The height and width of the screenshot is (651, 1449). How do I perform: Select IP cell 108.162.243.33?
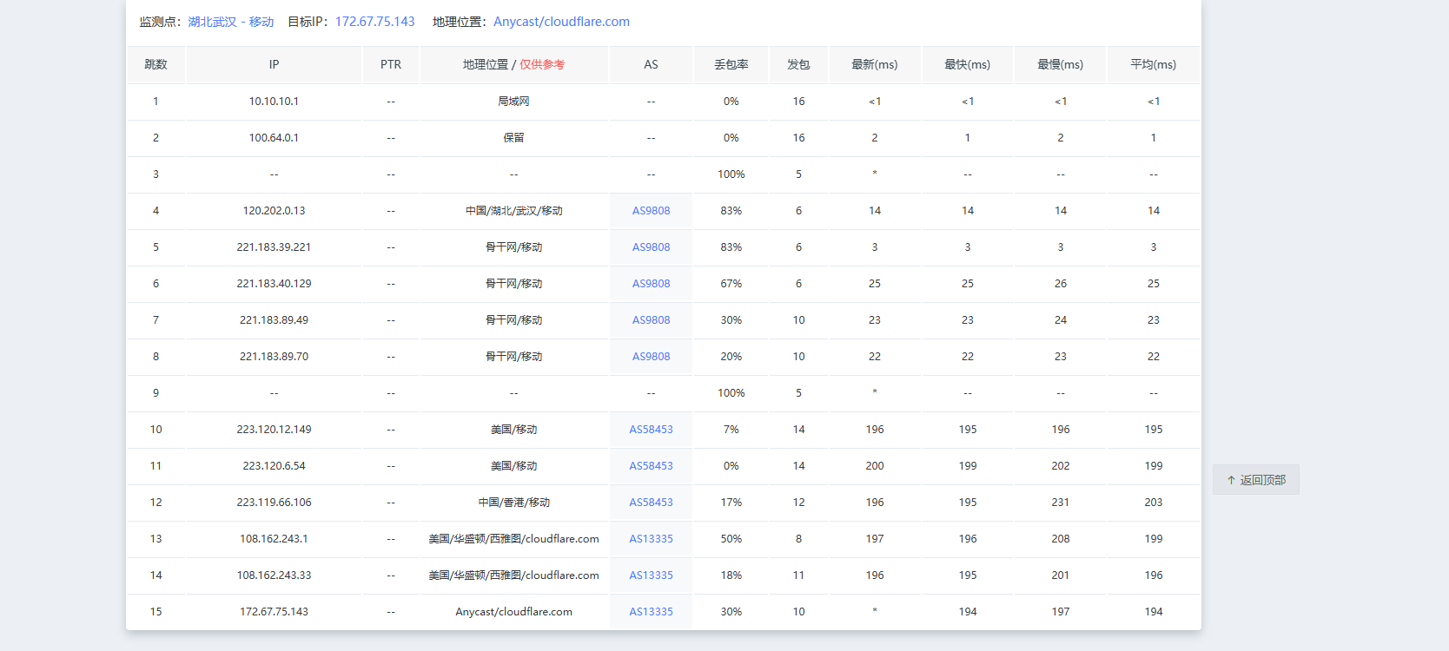click(275, 575)
